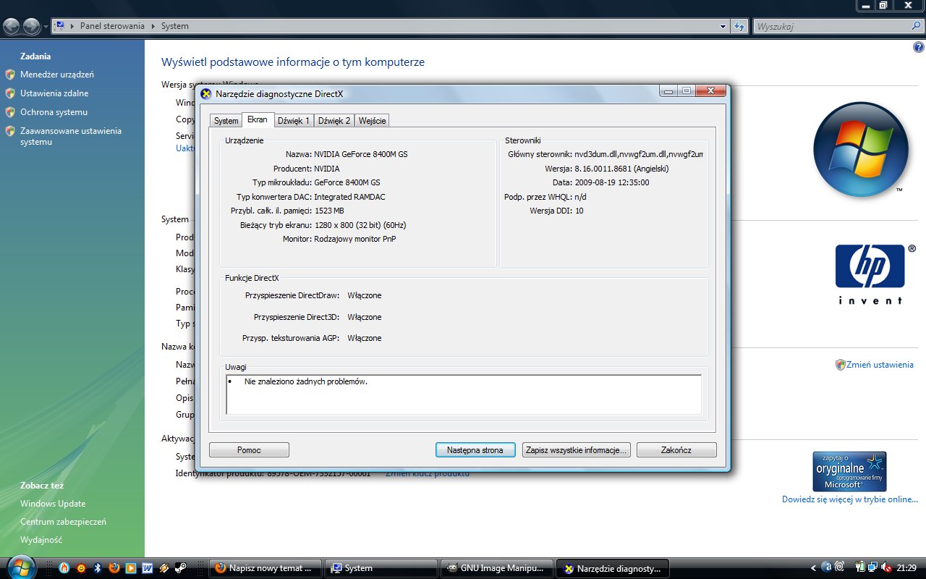Click the System breadcrumb in address bar

click(174, 26)
